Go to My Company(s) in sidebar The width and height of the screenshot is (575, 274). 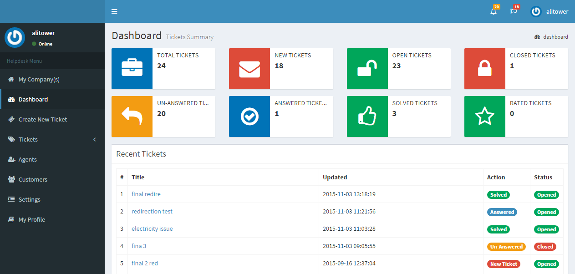[x=39, y=79]
